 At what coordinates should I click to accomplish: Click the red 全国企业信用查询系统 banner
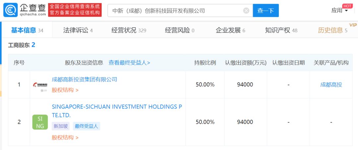tap(75, 10)
